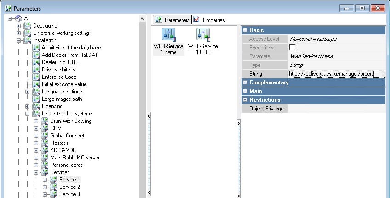Click the Large images path icon
The width and height of the screenshot is (390, 198).
click(36, 99)
